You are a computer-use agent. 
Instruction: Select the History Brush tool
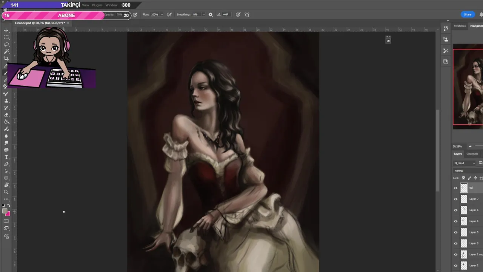(x=6, y=108)
